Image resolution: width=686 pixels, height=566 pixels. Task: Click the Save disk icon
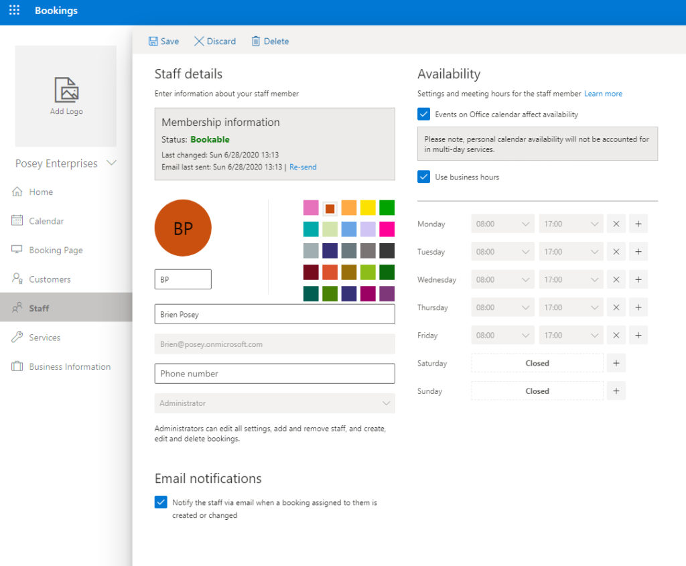153,41
